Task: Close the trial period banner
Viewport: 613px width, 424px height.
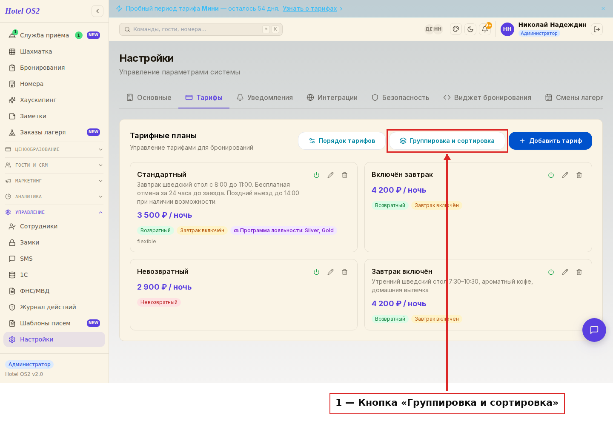Action: click(603, 9)
